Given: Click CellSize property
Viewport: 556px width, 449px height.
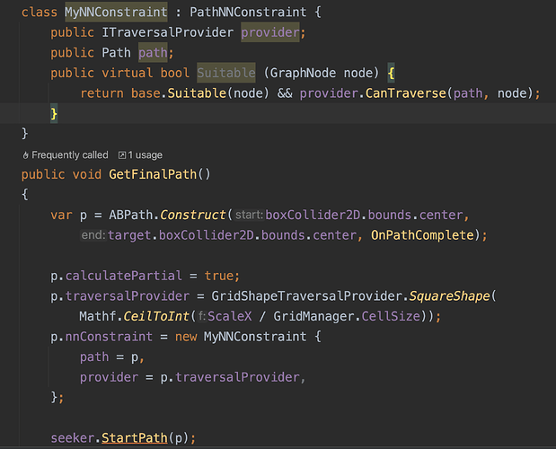Looking at the screenshot, I should click(x=391, y=316).
